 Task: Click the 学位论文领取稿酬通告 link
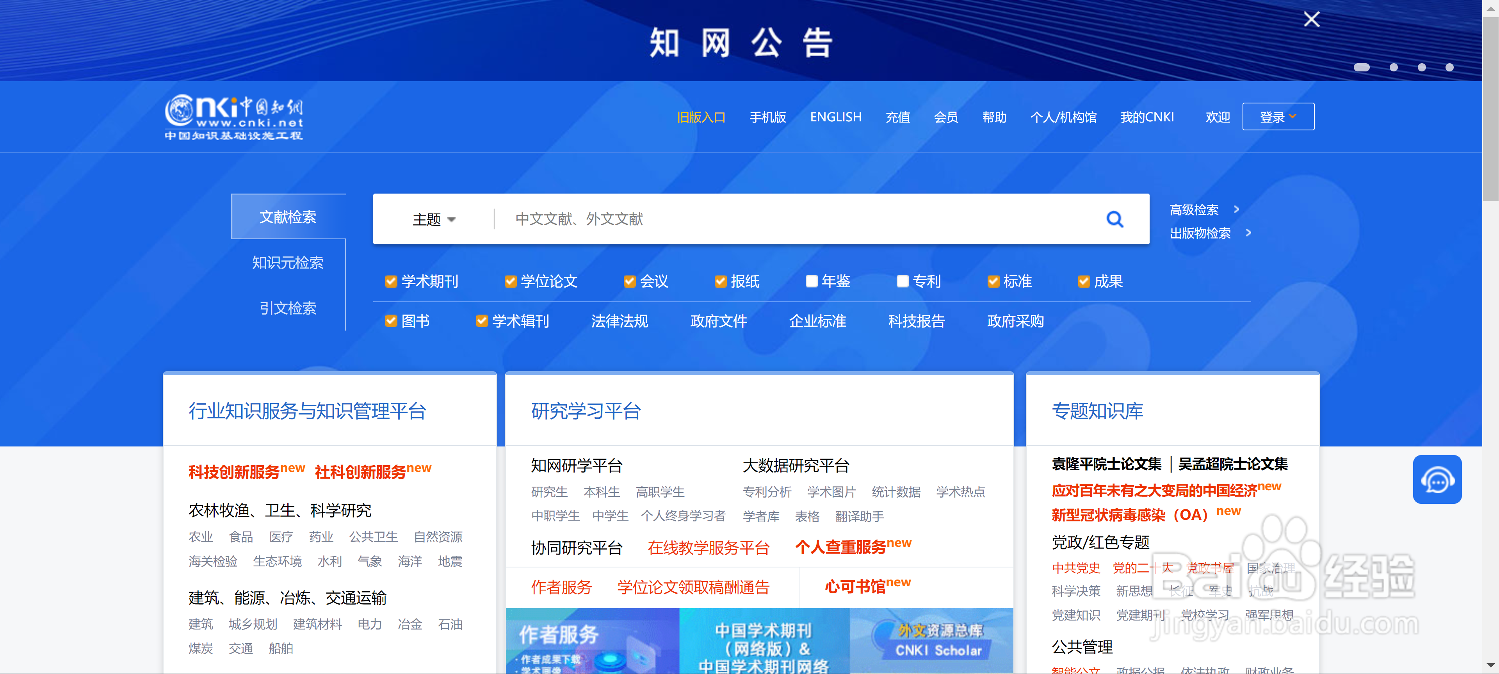(693, 587)
